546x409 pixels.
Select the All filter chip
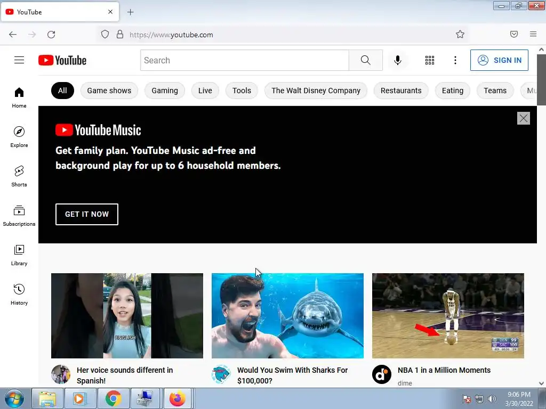(x=62, y=91)
